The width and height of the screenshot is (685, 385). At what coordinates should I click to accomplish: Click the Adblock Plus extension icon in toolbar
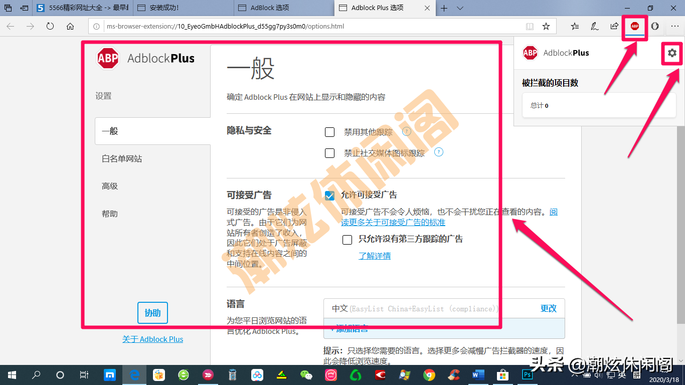tap(635, 27)
